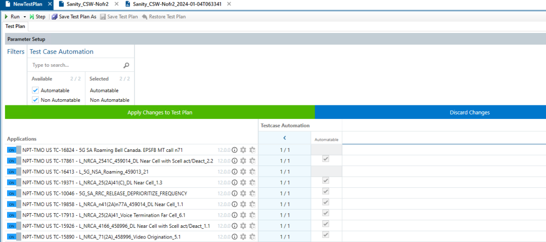Viewport: 546px width, 242px height.
Task: Open info icon for TC-16824 row
Action: [235, 150]
